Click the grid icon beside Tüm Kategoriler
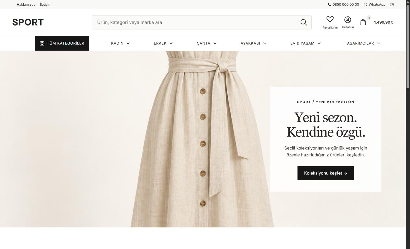Screen dimensions: 410x249 (42, 43)
